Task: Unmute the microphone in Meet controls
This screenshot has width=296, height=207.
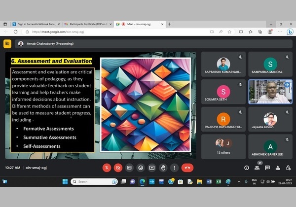Action: point(106,168)
